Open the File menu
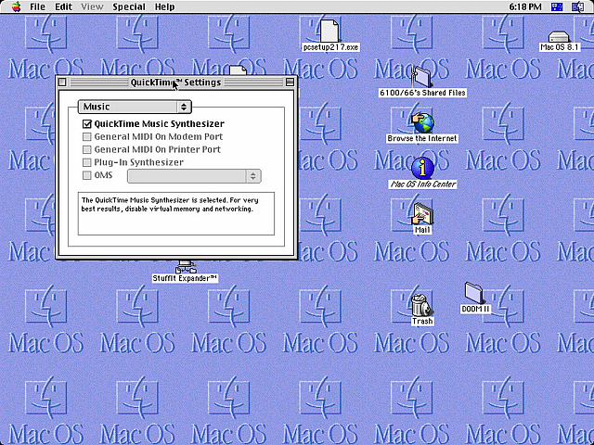 tap(37, 6)
